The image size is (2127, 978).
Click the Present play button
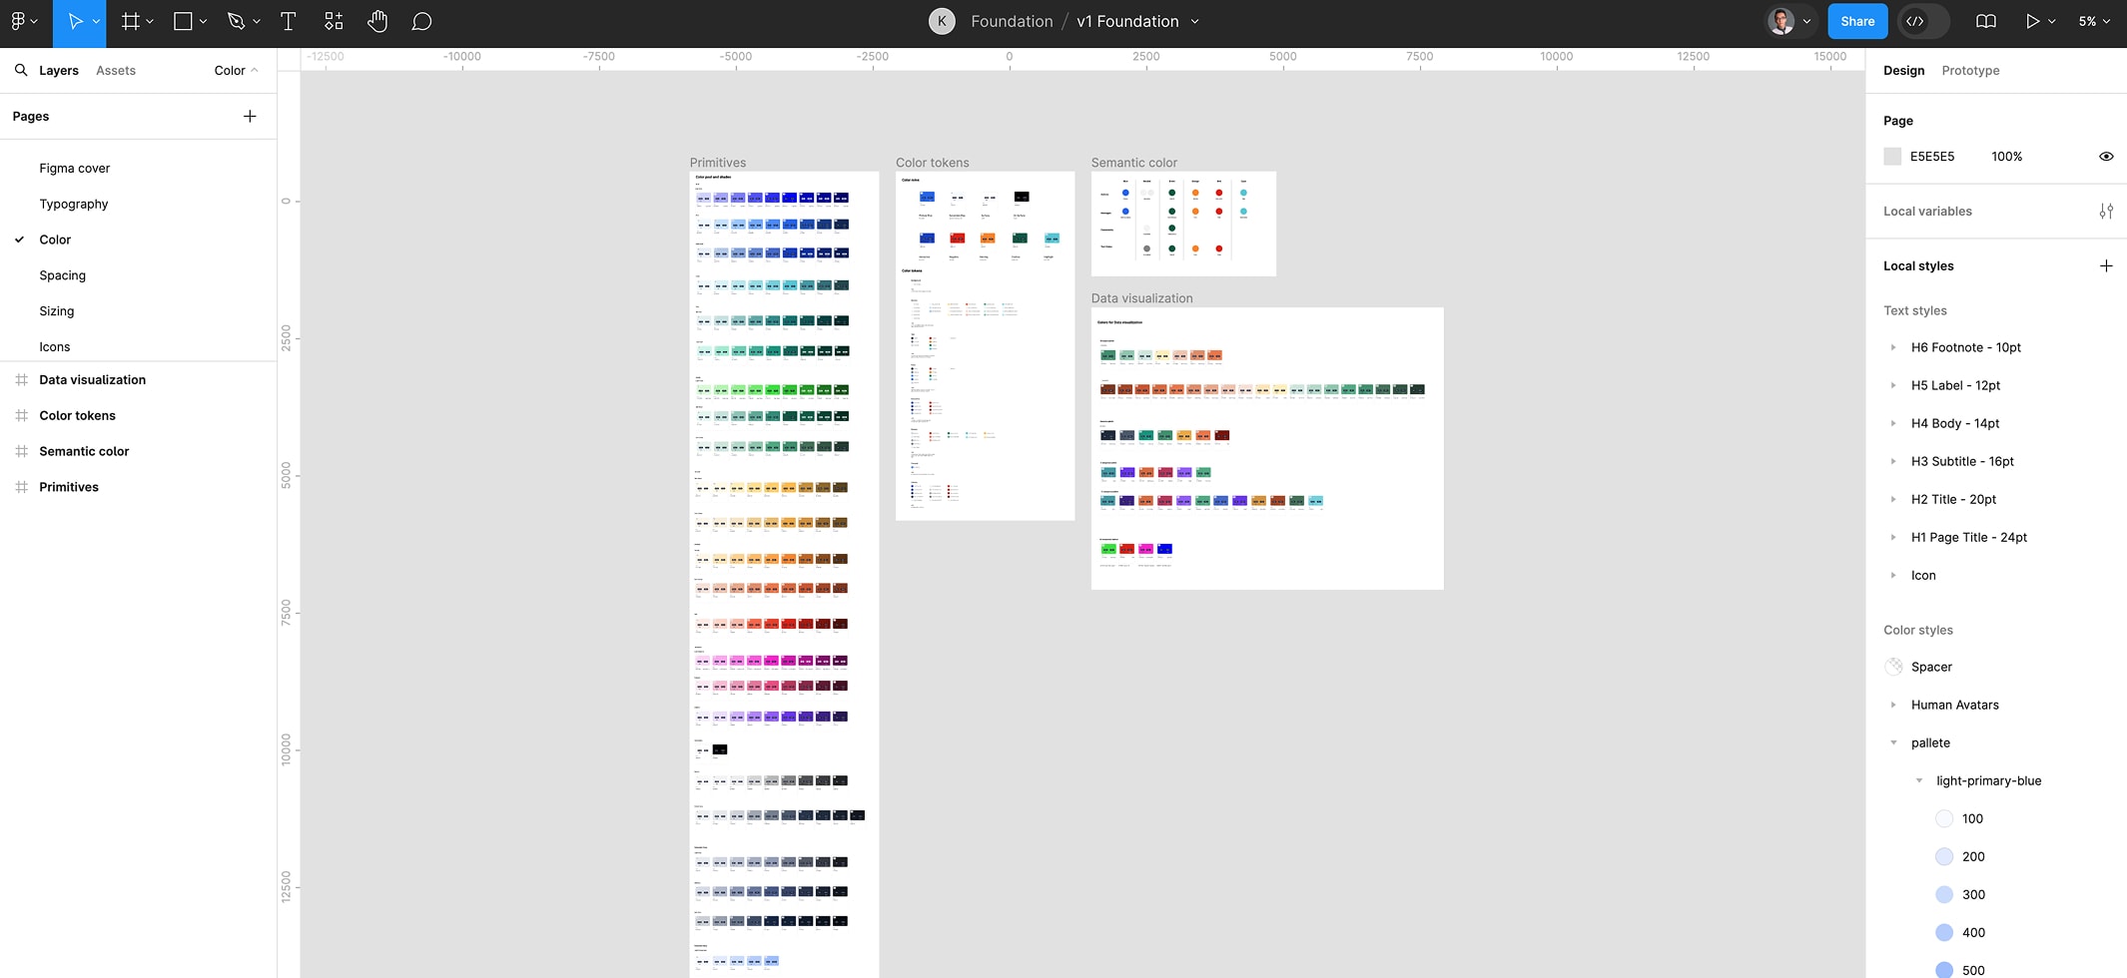point(2032,21)
